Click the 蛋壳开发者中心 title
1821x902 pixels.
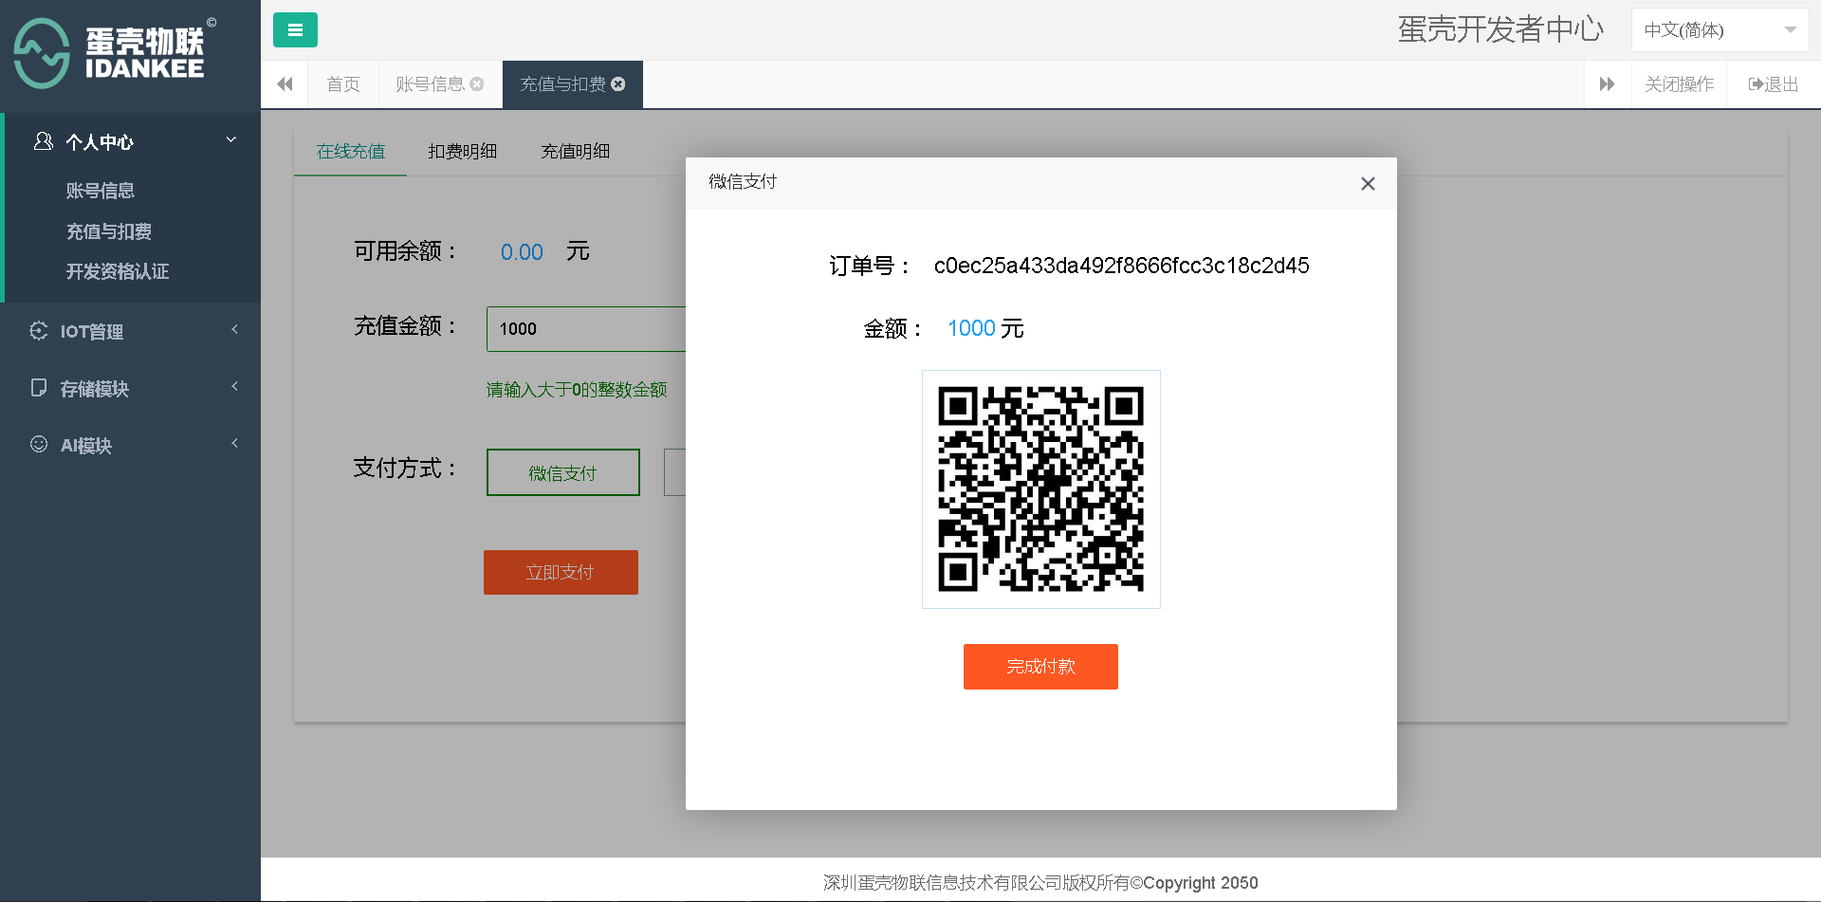(1500, 29)
